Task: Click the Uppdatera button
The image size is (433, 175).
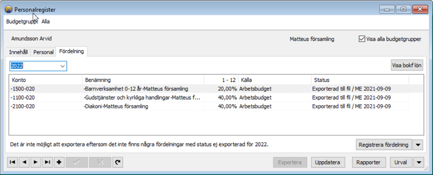Action: (x=327, y=162)
